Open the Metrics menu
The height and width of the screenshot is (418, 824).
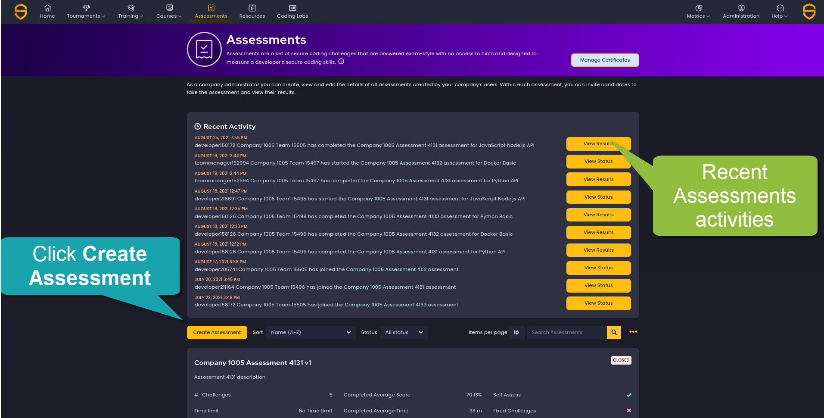[697, 12]
